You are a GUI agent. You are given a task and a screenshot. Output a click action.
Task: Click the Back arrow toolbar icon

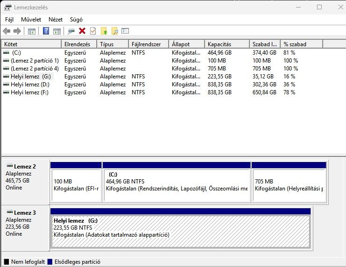click(7, 31)
